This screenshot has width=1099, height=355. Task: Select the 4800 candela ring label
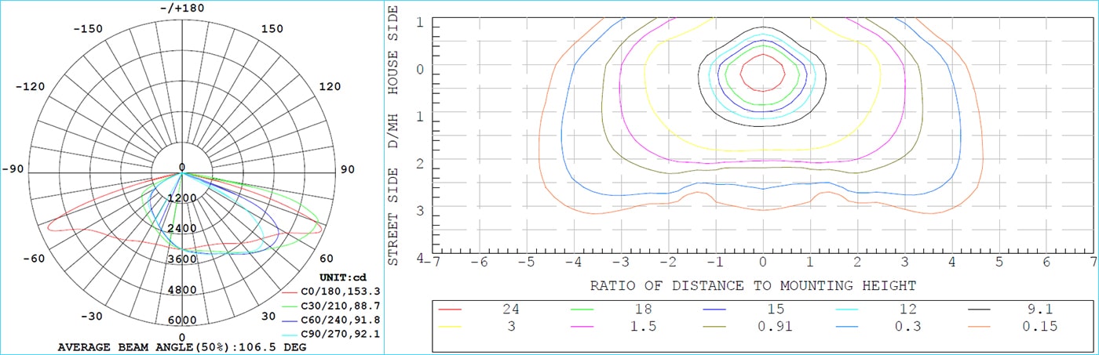(x=182, y=290)
